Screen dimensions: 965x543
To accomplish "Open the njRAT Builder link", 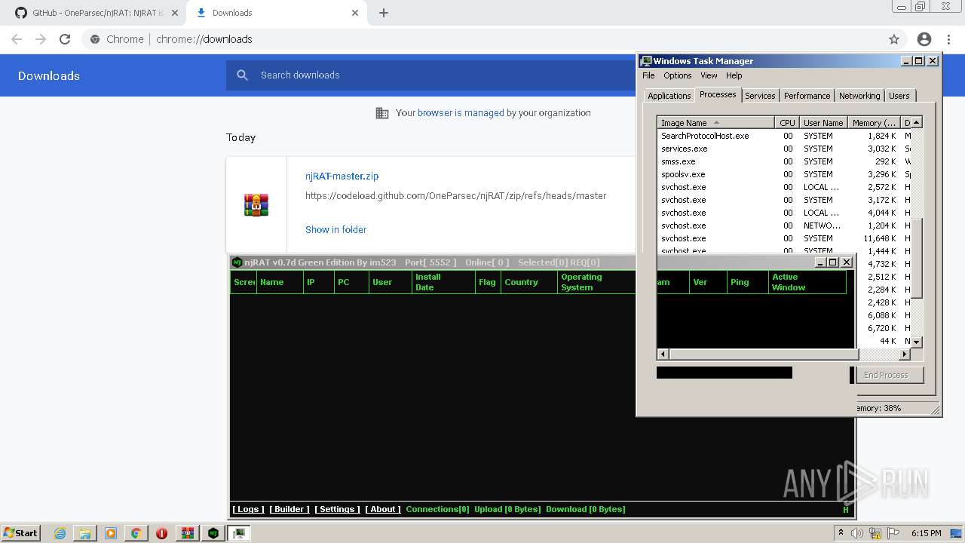I will (289, 509).
